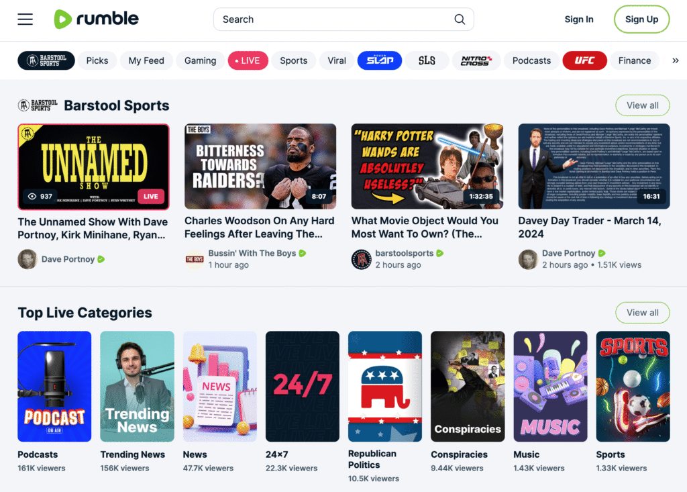View all Barstool Sports videos
Viewport: 687px width, 492px height.
coord(642,105)
